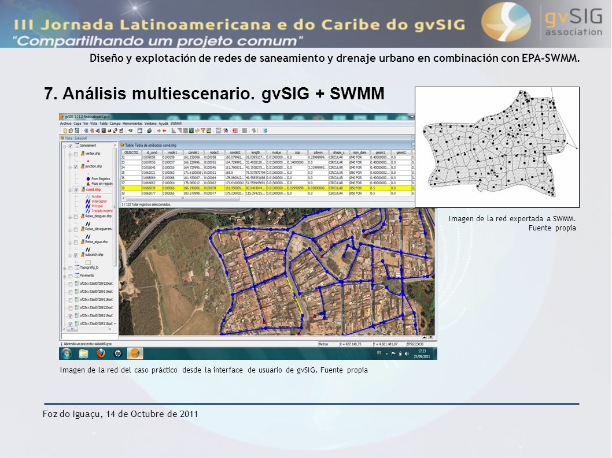The image size is (612, 458).
Task: Click the HP icon in taskbar
Action: [117, 353]
